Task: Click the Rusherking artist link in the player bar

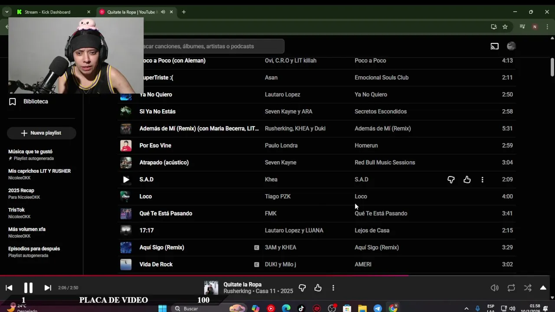Action: [238, 291]
